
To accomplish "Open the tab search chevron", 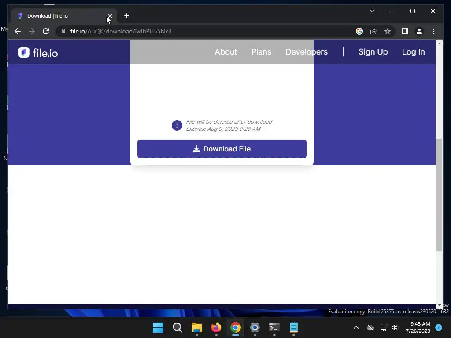I will tap(372, 11).
